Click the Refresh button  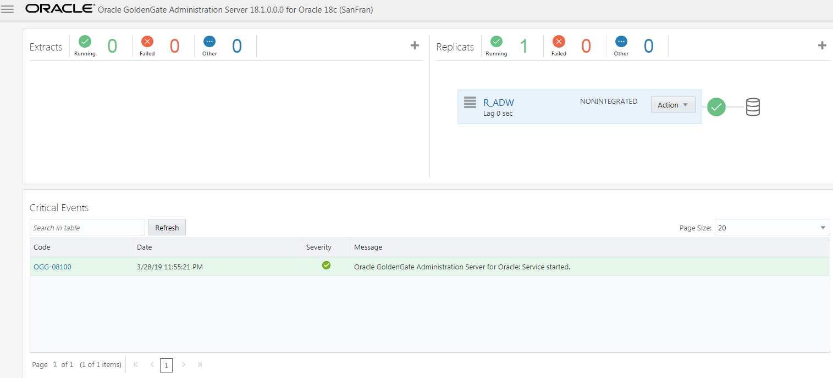coord(167,228)
